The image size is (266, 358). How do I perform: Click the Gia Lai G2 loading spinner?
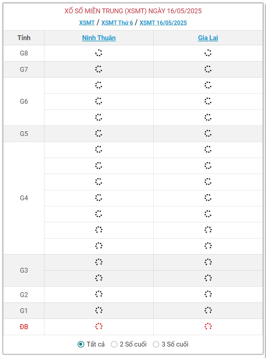pyautogui.click(x=208, y=294)
